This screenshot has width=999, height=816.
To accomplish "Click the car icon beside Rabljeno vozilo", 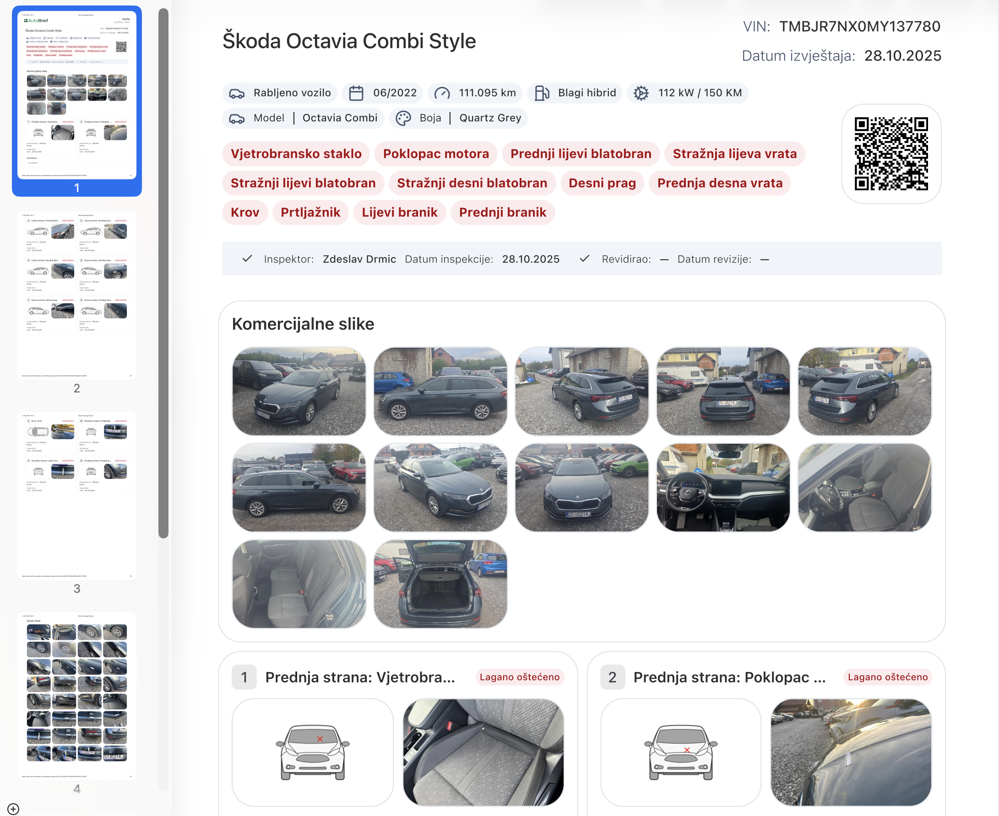I will tap(237, 94).
